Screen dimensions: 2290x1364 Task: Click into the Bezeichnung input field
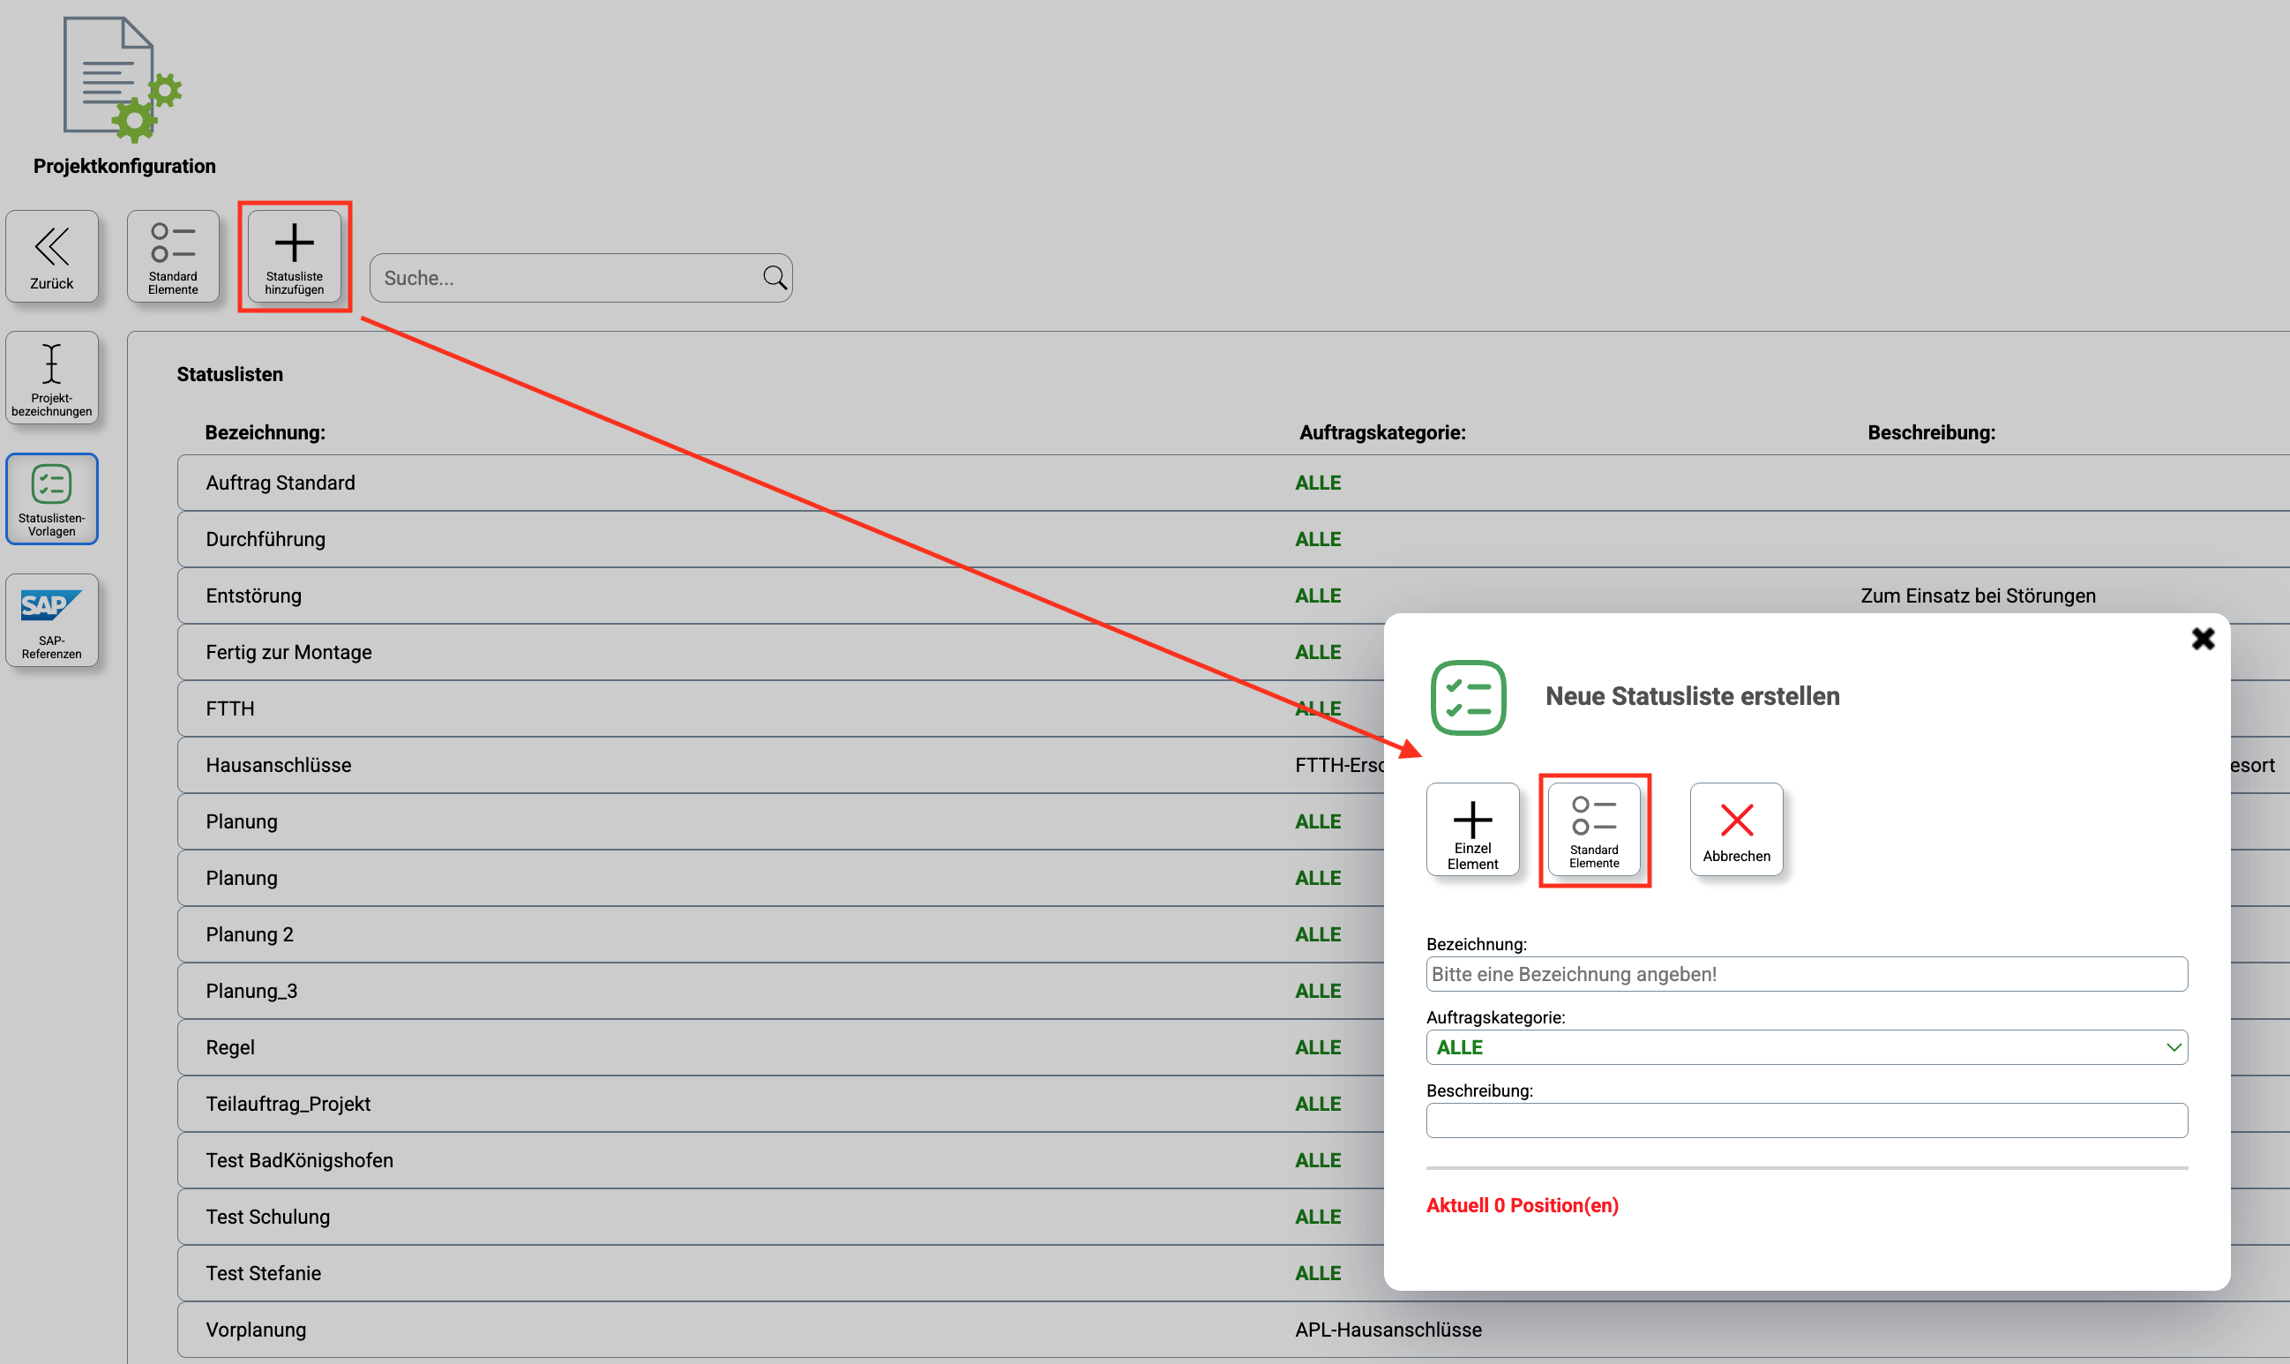[x=1806, y=973]
